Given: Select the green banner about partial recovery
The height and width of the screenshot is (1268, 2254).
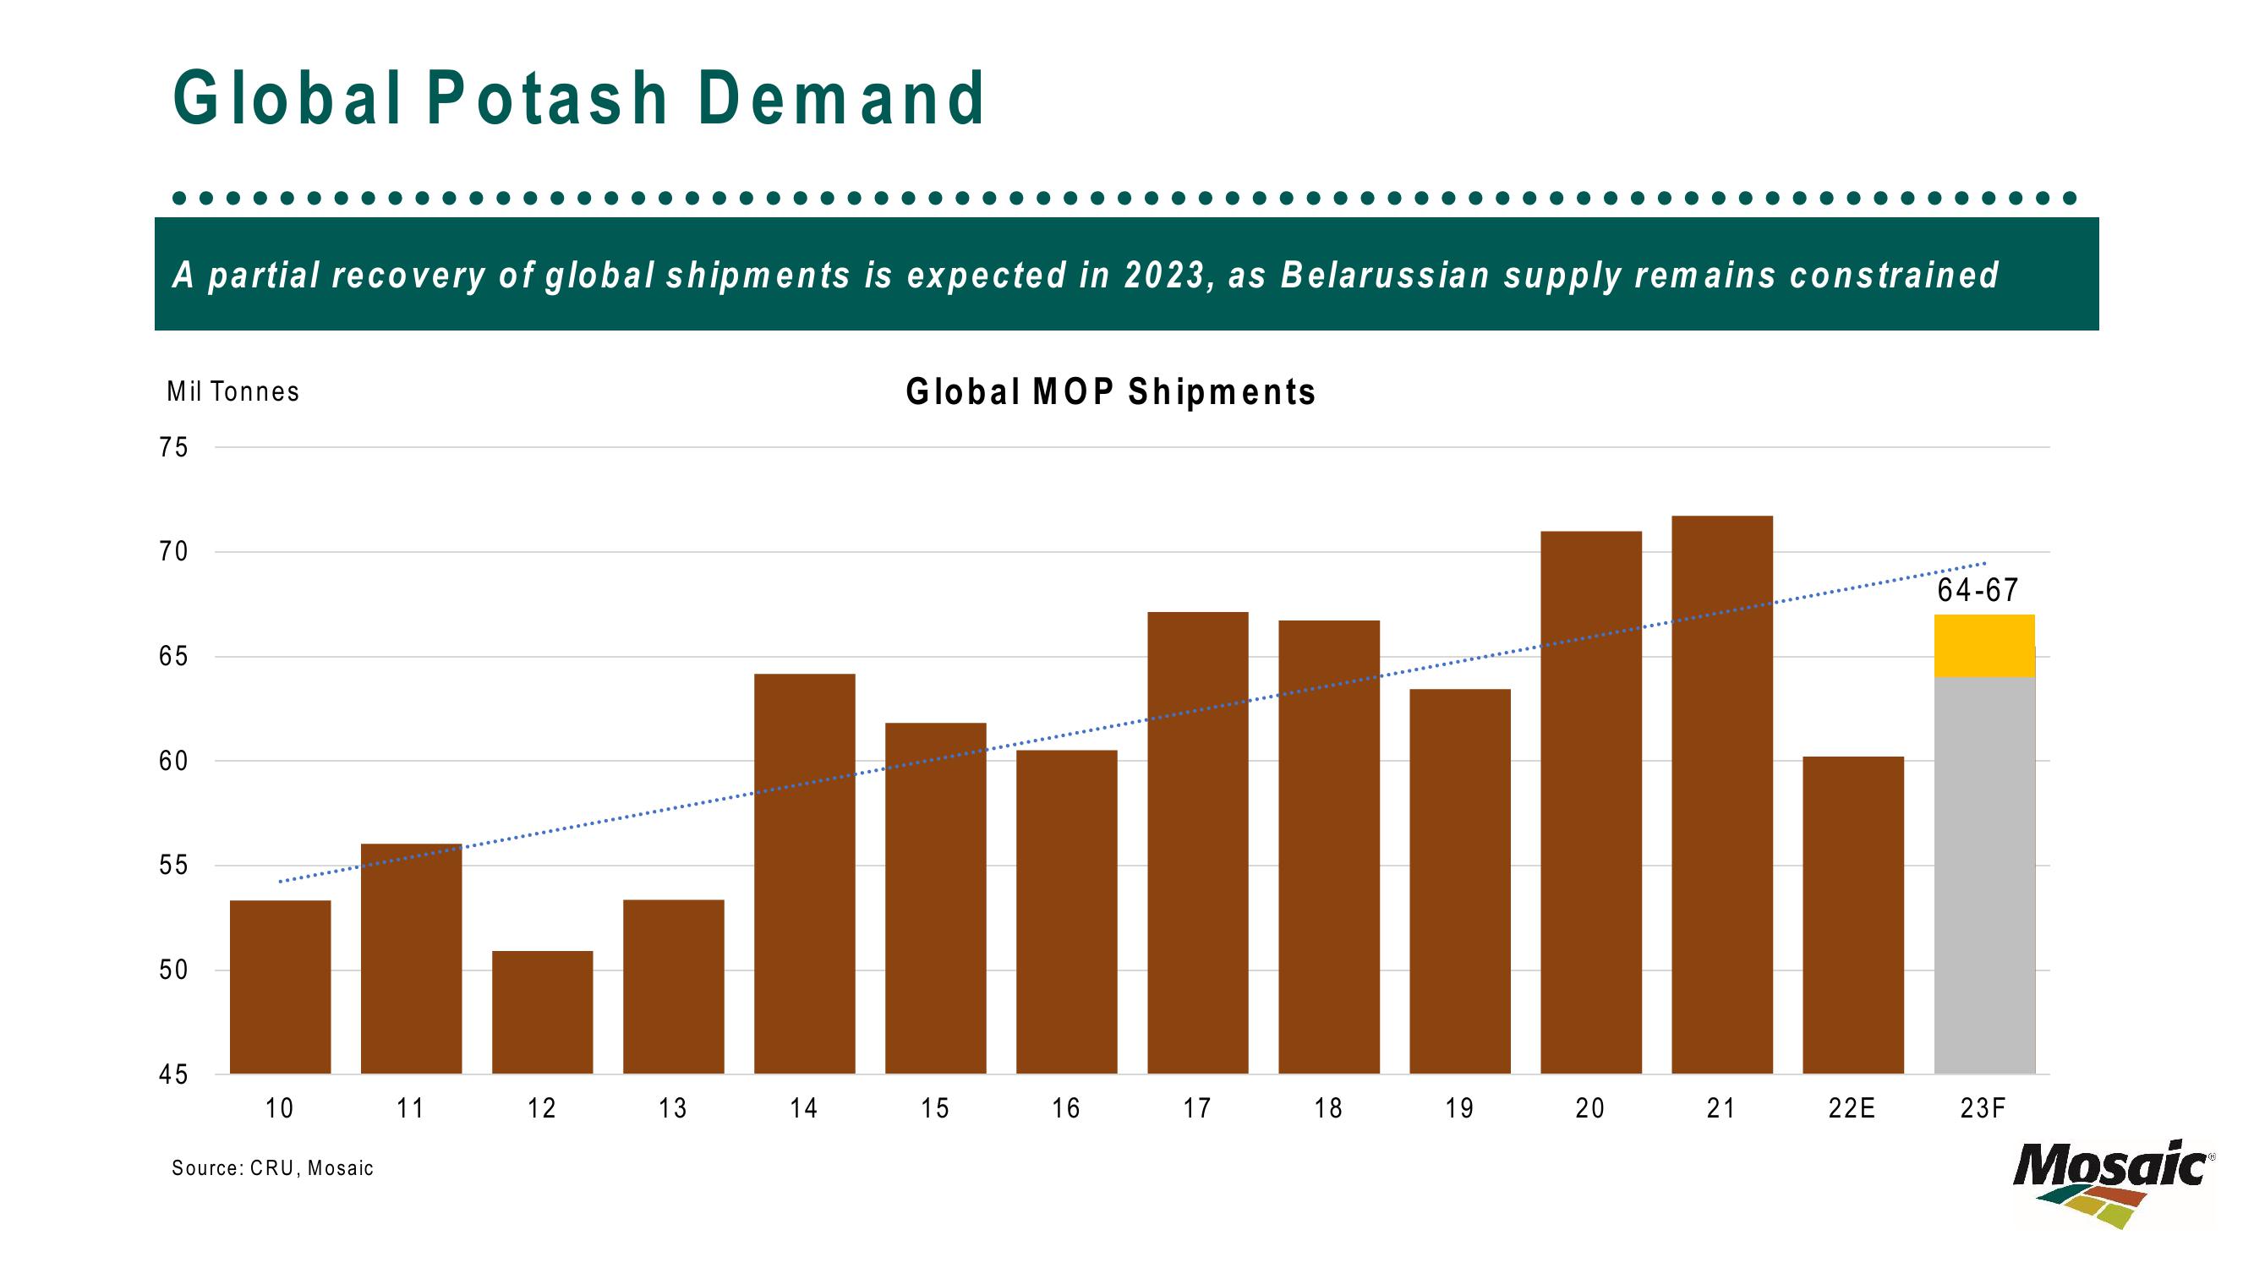Looking at the screenshot, I should tap(1127, 274).
